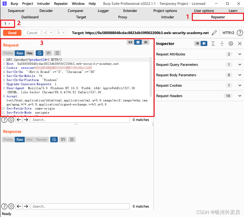Switch to the Dashboard tab

30,17
